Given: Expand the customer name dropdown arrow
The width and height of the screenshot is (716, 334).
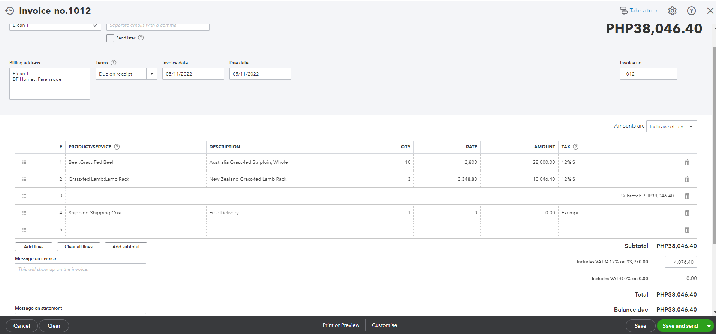Looking at the screenshot, I should click(x=95, y=25).
